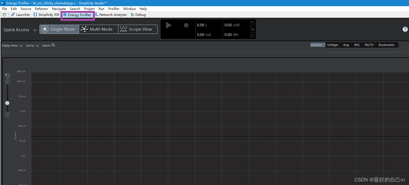Viewport: 409px width, 185px height.
Task: Switch to the Launcher perspective
Action: click(20, 15)
